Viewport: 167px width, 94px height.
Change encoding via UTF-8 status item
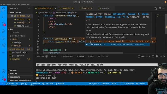coord(114,84)
